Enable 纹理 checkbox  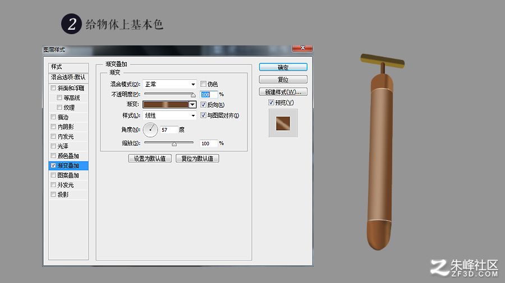(x=59, y=107)
